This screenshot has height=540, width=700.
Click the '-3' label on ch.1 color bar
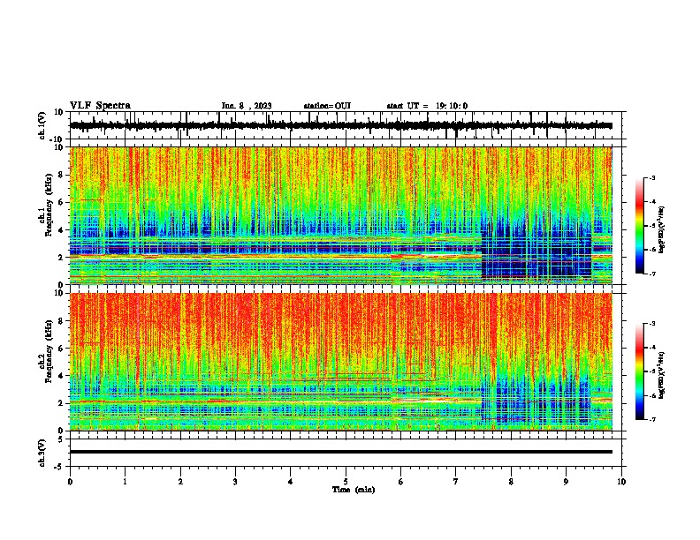[652, 177]
